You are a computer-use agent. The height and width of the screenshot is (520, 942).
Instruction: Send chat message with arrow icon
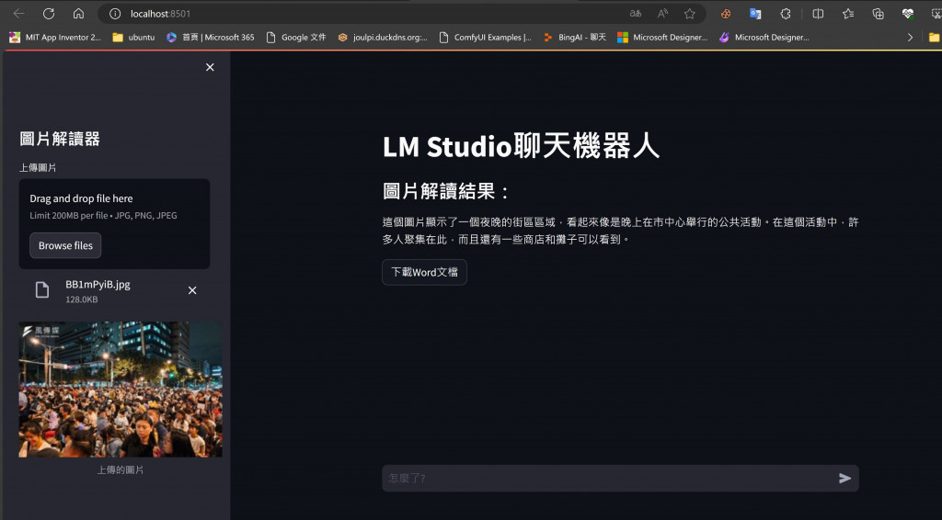pos(844,478)
